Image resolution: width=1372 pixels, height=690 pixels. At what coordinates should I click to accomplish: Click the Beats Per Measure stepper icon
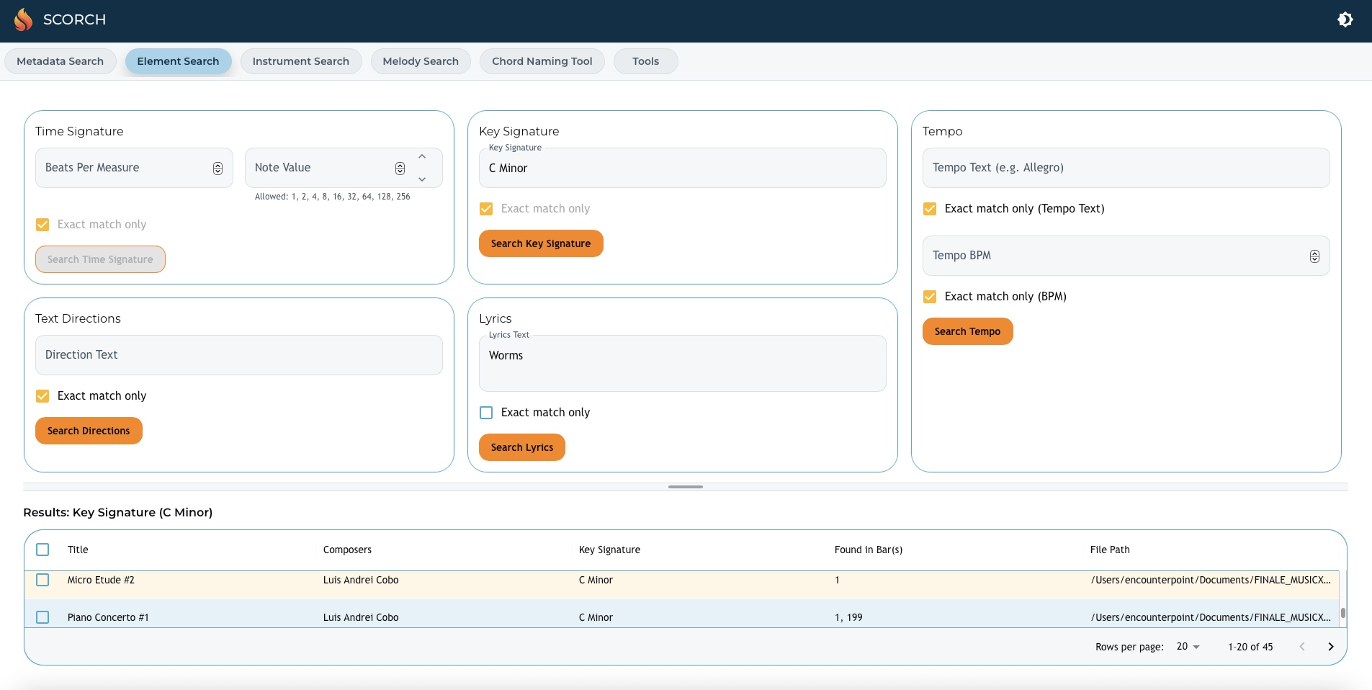click(218, 168)
